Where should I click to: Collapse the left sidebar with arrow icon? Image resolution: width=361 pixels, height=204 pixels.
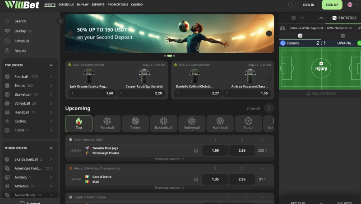(60, 21)
